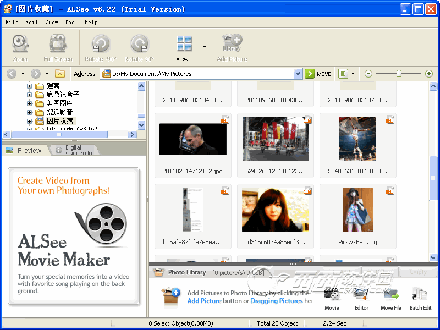440x330 pixels.
Task: Open the address path dropdown
Action: coord(298,74)
